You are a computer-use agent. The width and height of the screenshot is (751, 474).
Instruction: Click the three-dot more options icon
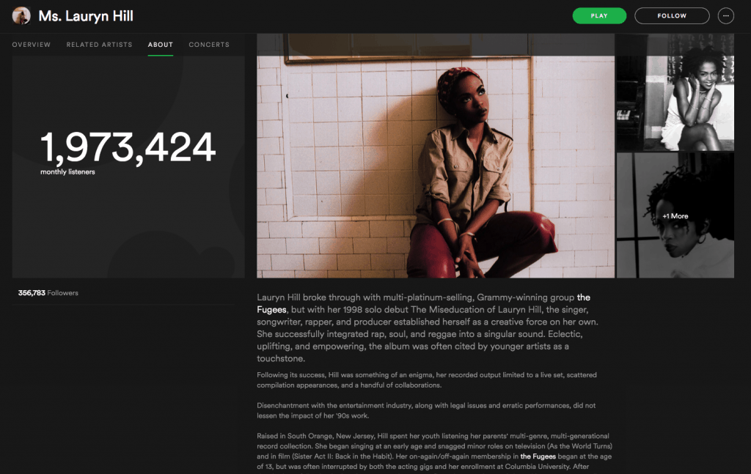pyautogui.click(x=725, y=16)
